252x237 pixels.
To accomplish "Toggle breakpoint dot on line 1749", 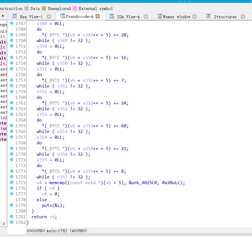I will point(12,34).
